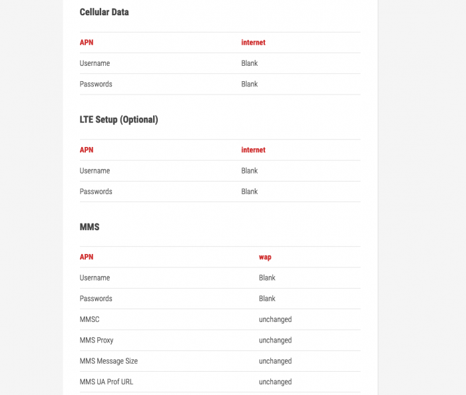Click the MMS section heading
The width and height of the screenshot is (466, 395).
tap(89, 227)
